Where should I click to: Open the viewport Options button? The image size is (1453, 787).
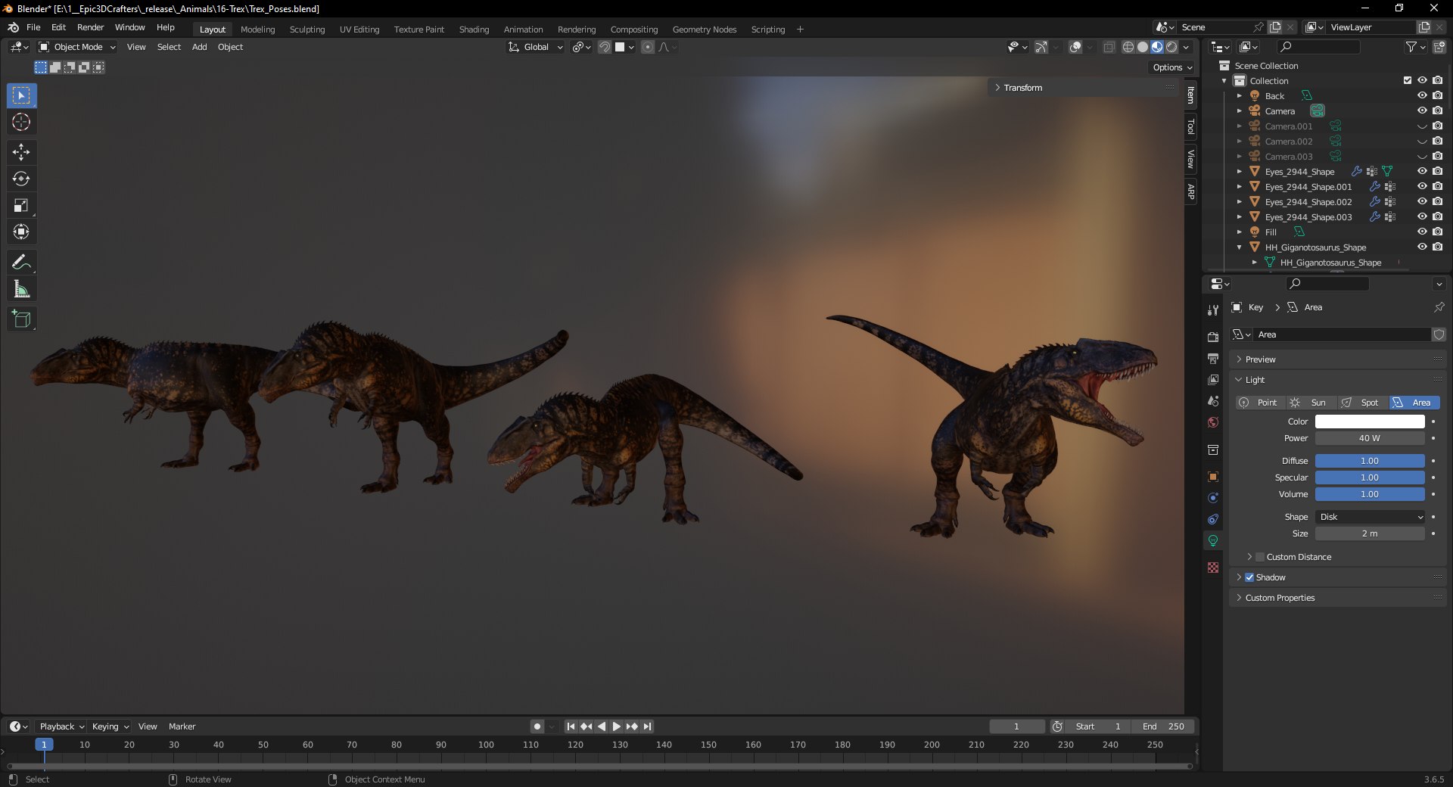pyautogui.click(x=1172, y=67)
